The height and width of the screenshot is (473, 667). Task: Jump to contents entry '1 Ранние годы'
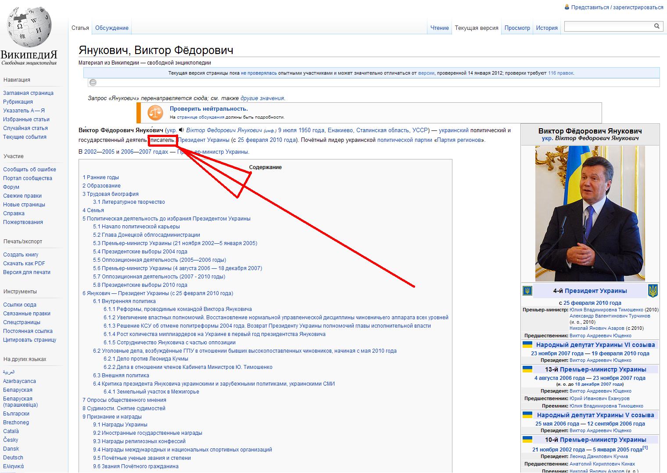point(100,177)
